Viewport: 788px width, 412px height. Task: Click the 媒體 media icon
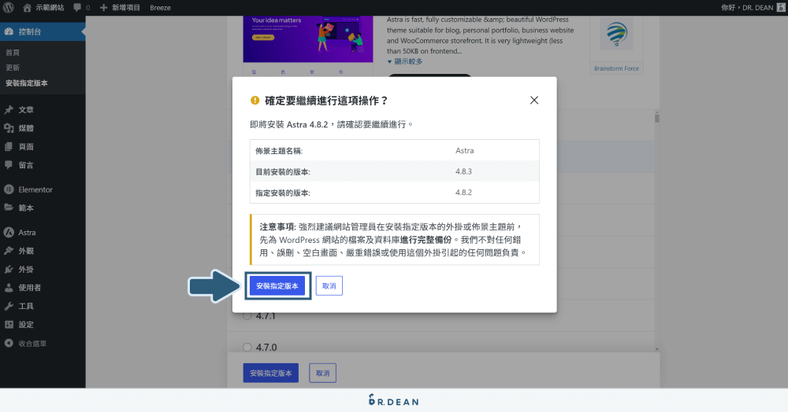tap(9, 128)
